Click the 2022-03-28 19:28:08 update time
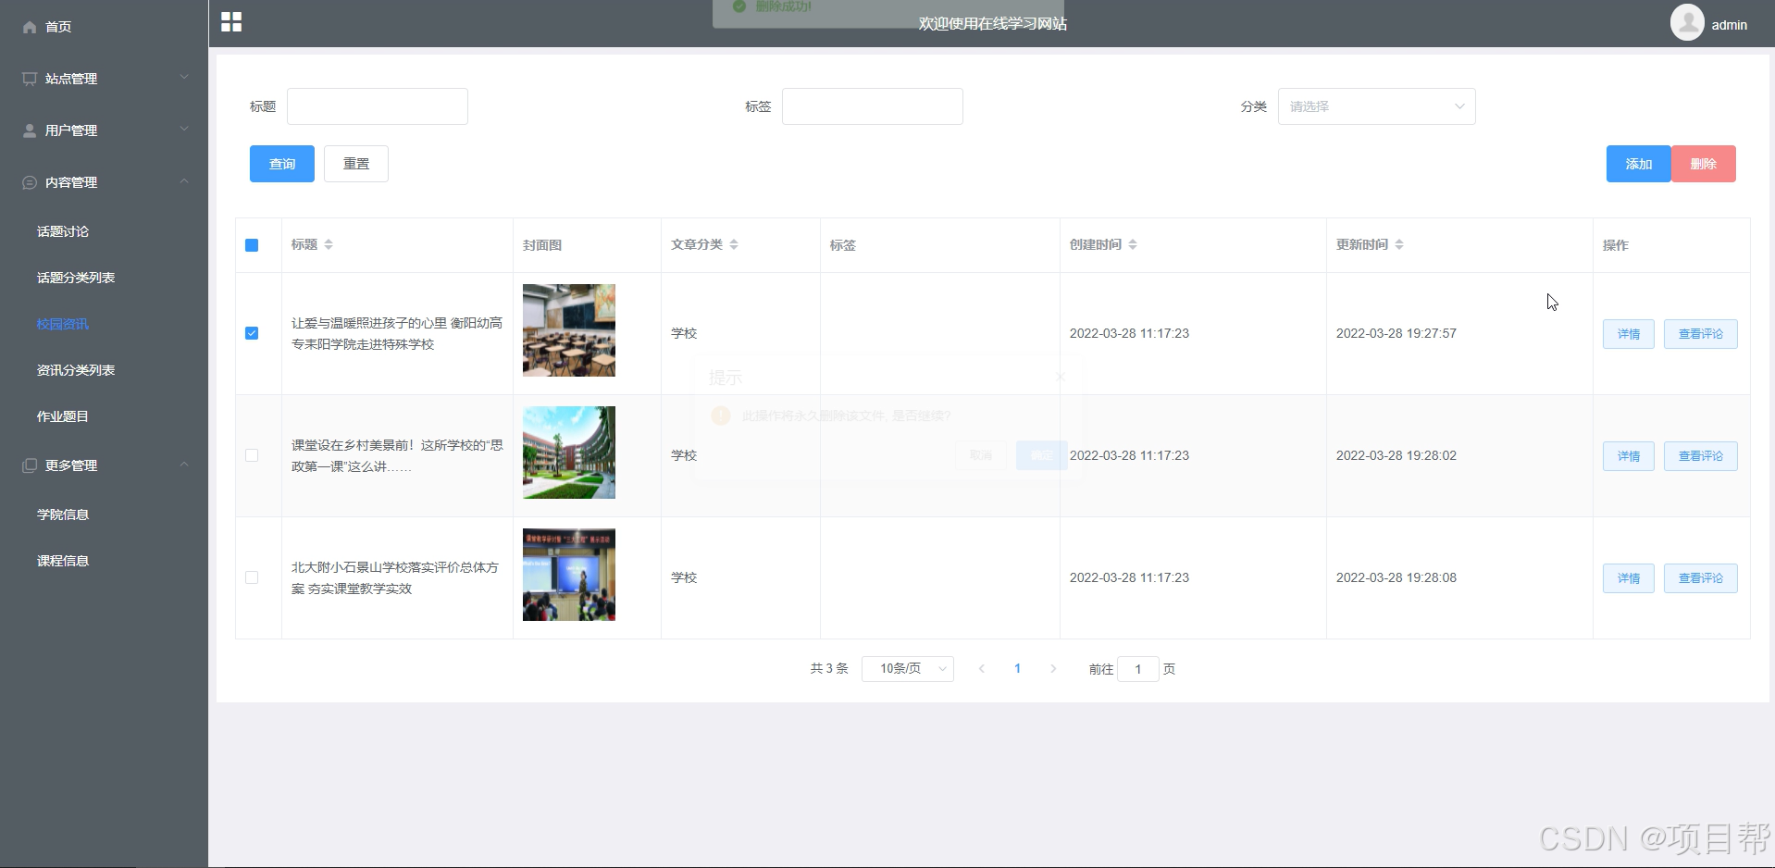Viewport: 1775px width, 868px height. coord(1396,577)
